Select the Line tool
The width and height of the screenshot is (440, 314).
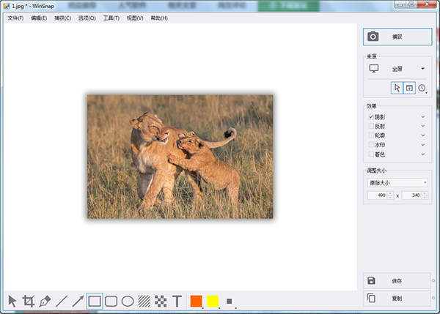tap(62, 301)
